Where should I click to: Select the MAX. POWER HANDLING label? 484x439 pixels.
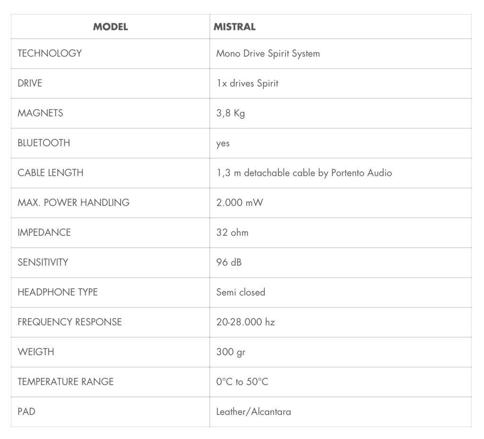coord(73,203)
